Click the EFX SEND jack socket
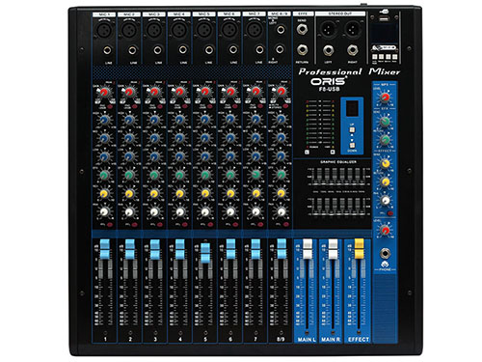The image size is (482, 362). 302,29
